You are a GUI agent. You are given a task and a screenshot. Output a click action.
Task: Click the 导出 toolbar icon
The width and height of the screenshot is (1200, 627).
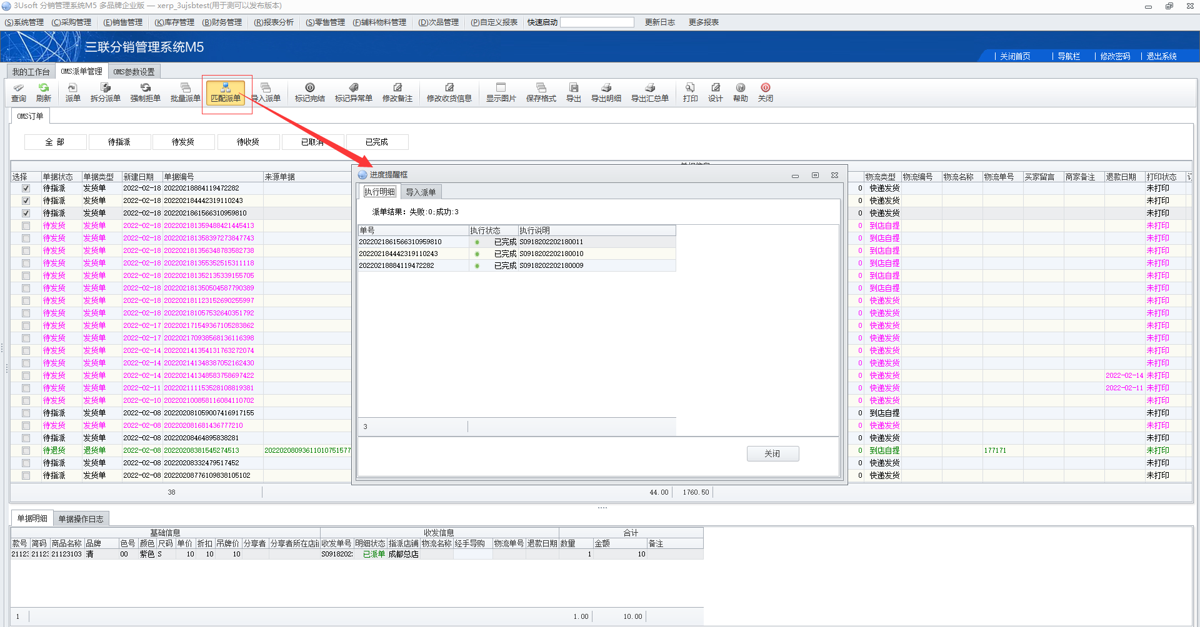click(x=574, y=92)
